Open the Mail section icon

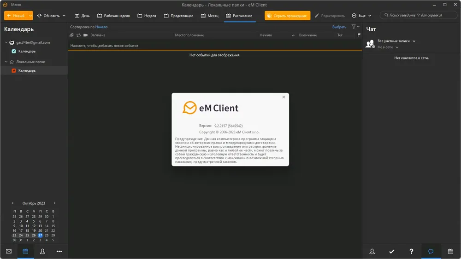click(9, 251)
